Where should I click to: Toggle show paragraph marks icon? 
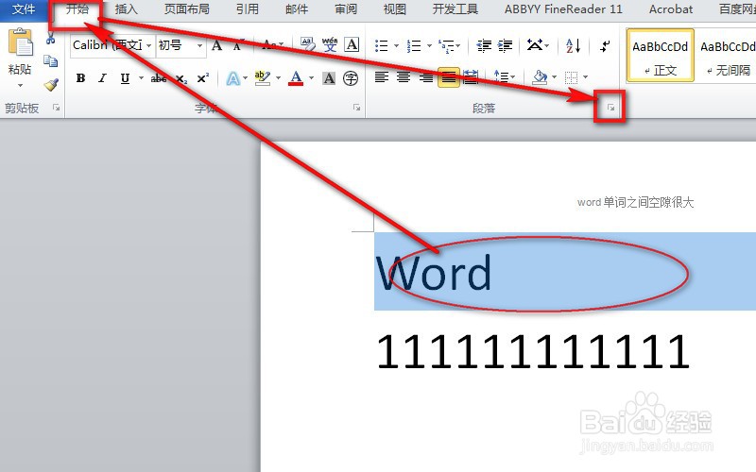(605, 45)
